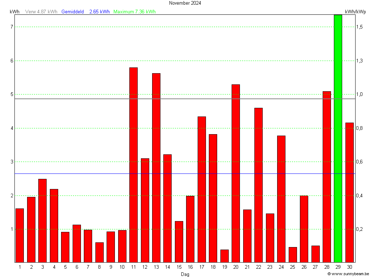Click the 3 tick label on the left kWh axis
Viewport: 370px width, 277px height.
click(12, 162)
